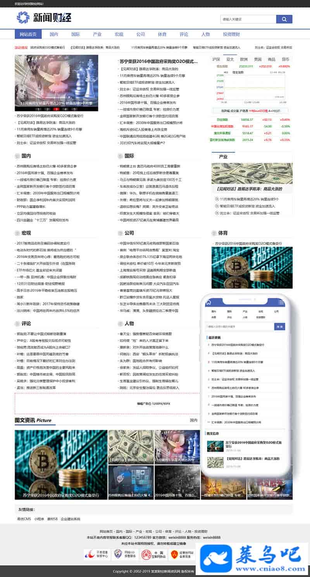Click 国内 link beside 图文资讯 heading

point(193,420)
